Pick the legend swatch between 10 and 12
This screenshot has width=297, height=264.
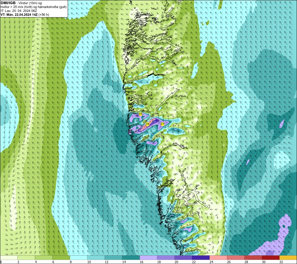pyautogui.click(x=96, y=258)
